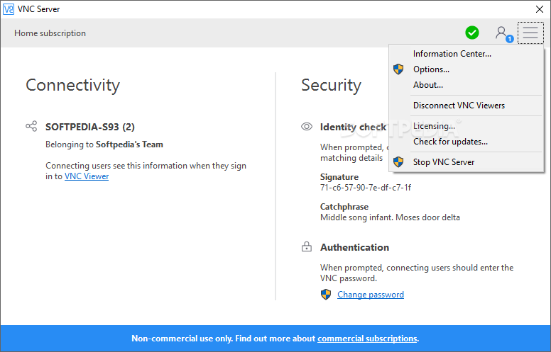Click the eye icon next to Identity check
The width and height of the screenshot is (551, 352).
tap(307, 127)
